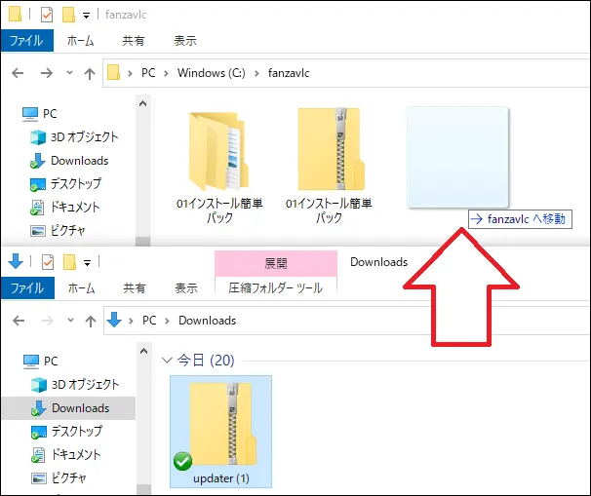Open View (表示) tab in fanzavlc window

[185, 40]
